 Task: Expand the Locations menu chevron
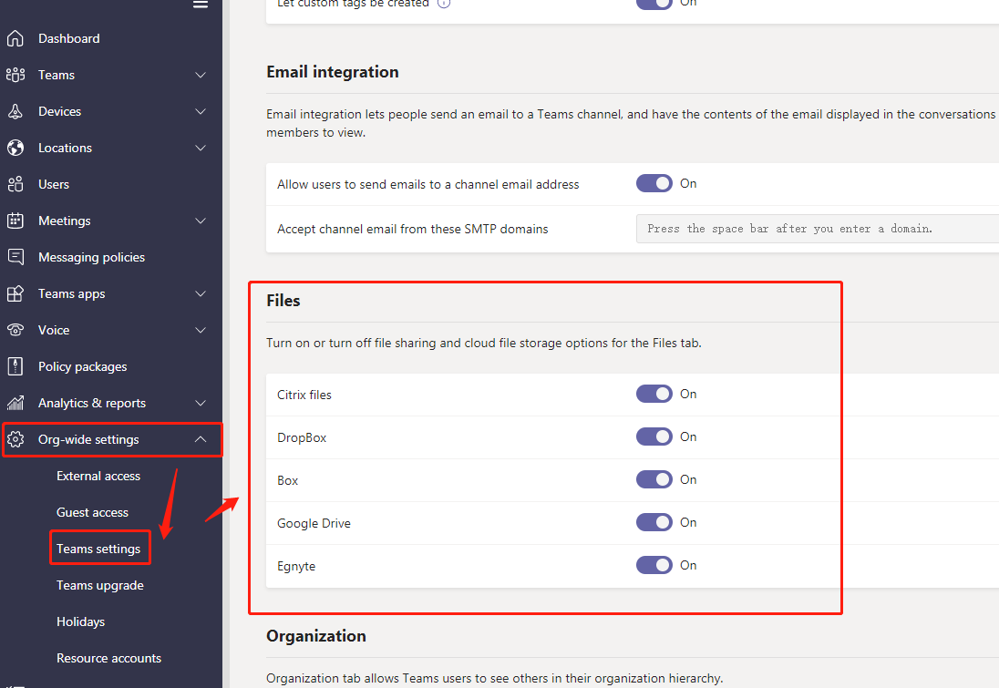tap(201, 148)
